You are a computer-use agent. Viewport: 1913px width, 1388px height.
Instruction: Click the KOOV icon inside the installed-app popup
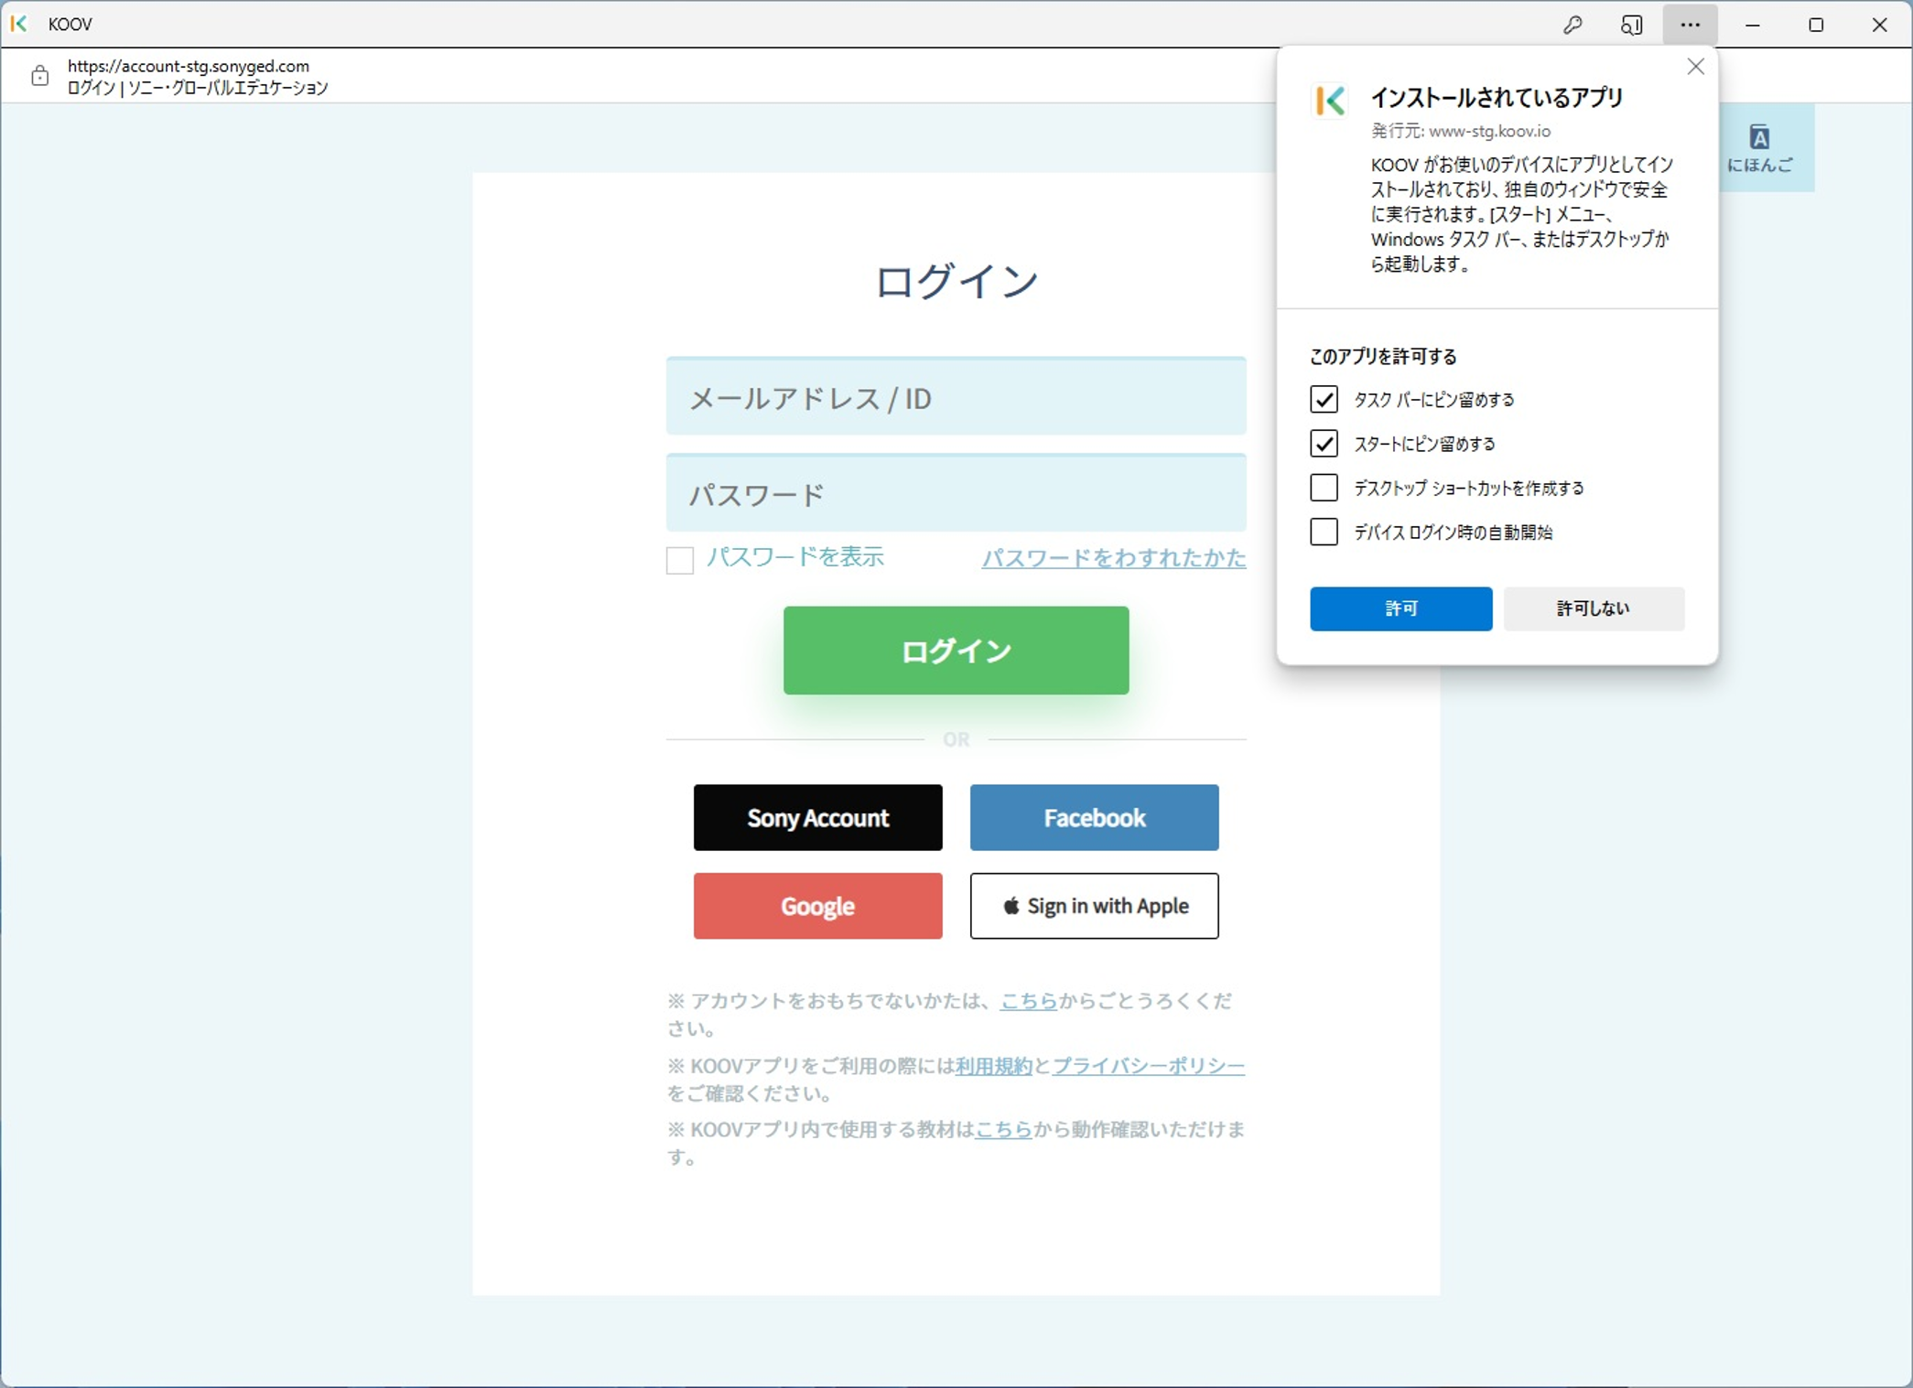(x=1329, y=101)
